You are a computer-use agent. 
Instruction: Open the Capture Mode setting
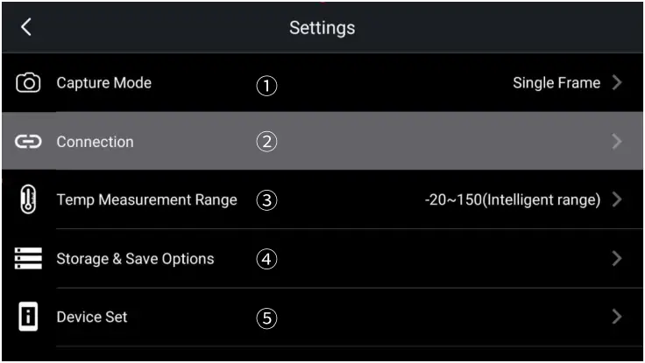click(103, 83)
